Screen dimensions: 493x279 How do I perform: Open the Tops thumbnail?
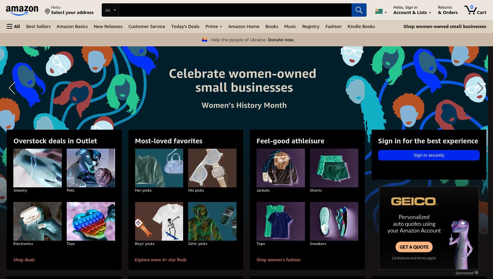point(281,221)
